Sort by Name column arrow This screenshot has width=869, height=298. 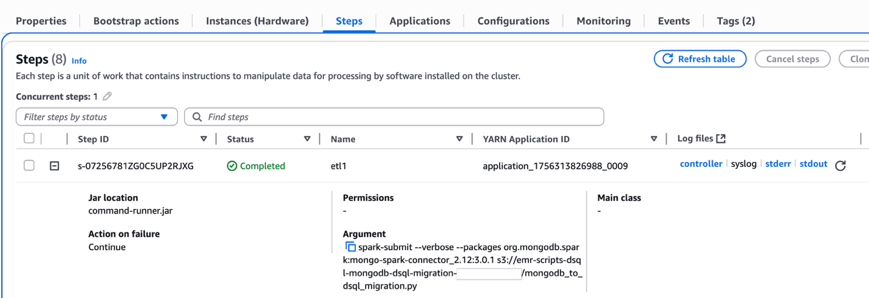(460, 139)
